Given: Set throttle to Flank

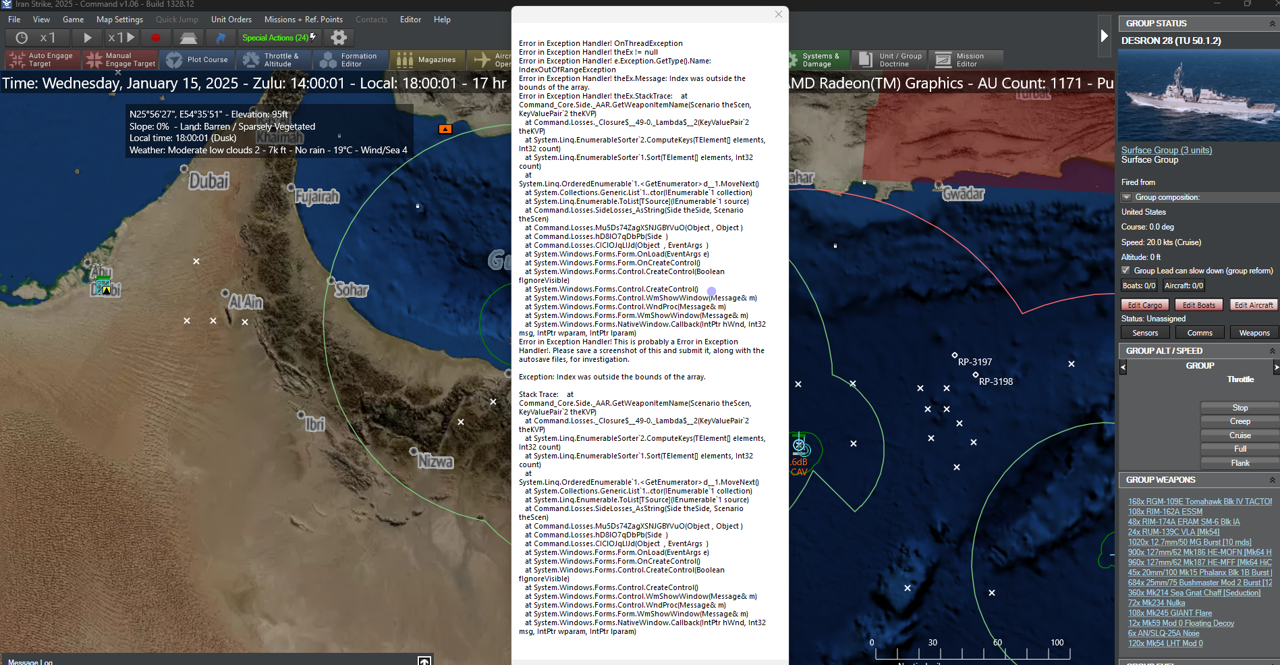Looking at the screenshot, I should (1240, 463).
